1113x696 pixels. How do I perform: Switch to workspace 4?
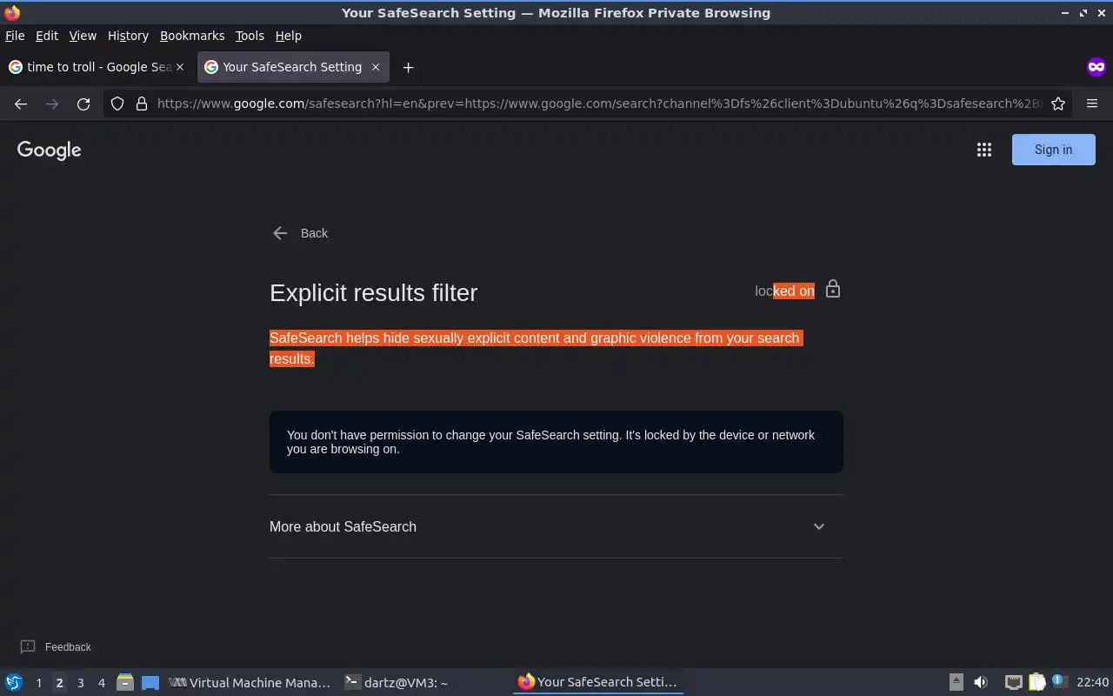pyautogui.click(x=101, y=683)
